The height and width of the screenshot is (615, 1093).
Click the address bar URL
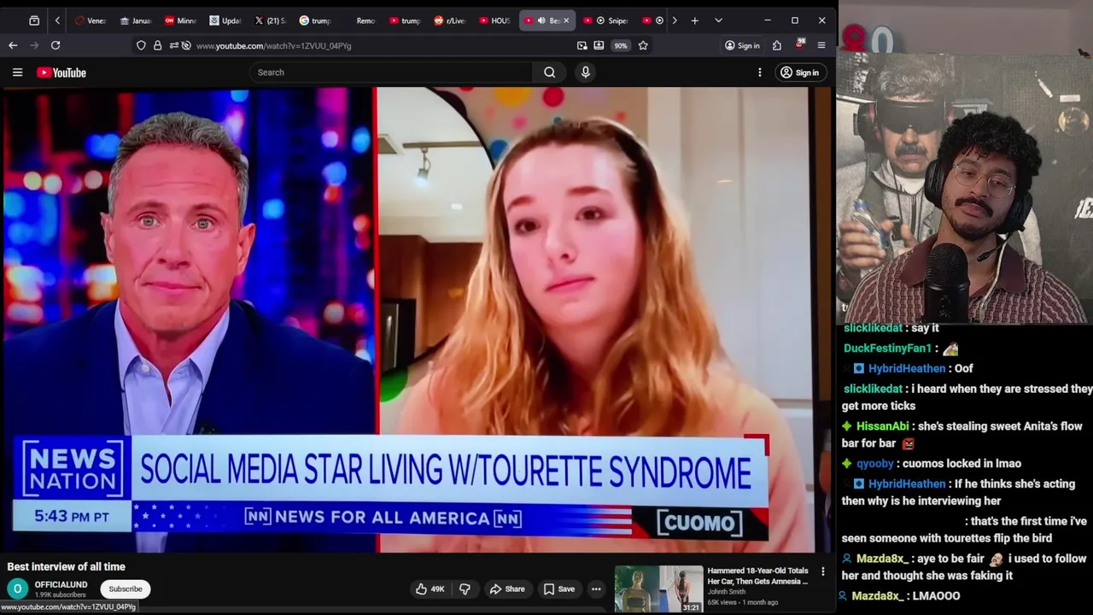point(273,45)
